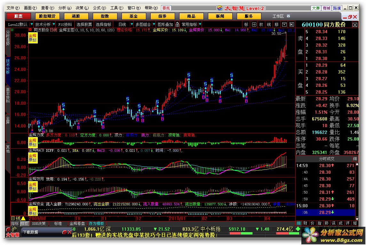Image resolution: width=366 pixels, height=245 pixels.
Task: Click the lock icon beside 图形叠加
Action: 177,24
